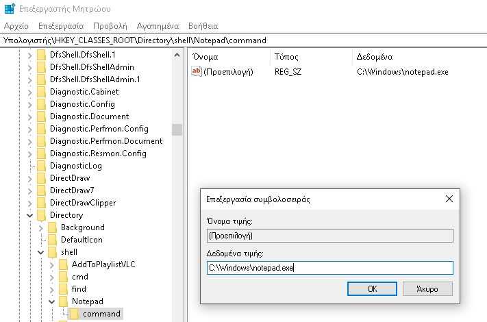This screenshot has height=322, width=487.
Task: Select the AddToPlaylistVLC folder icon
Action: (64, 264)
